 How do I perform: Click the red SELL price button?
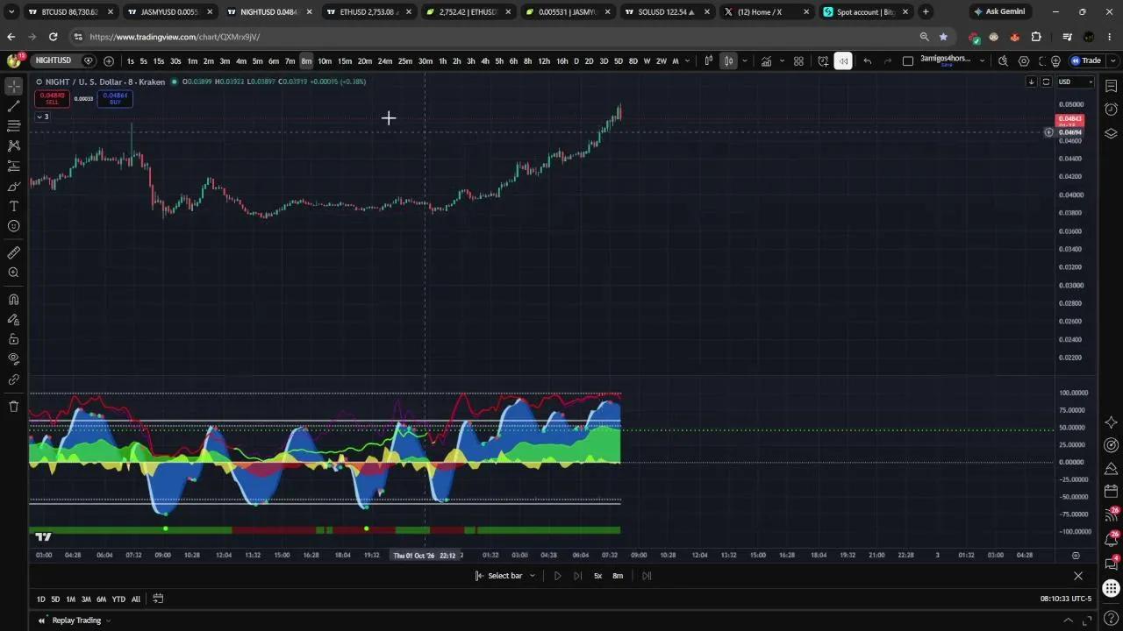52,98
